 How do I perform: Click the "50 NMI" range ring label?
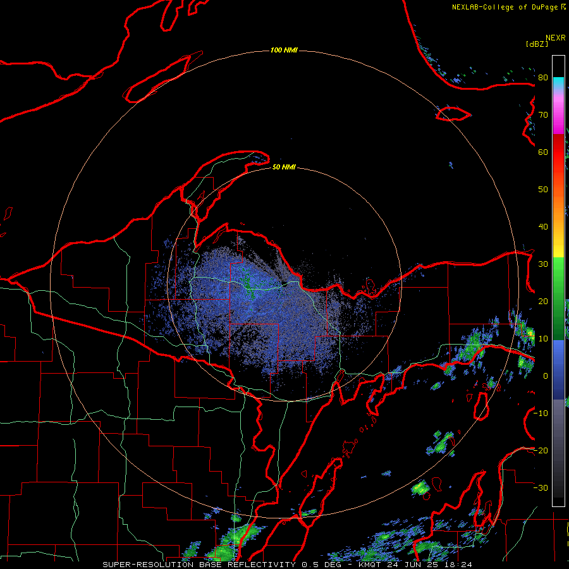(x=284, y=167)
